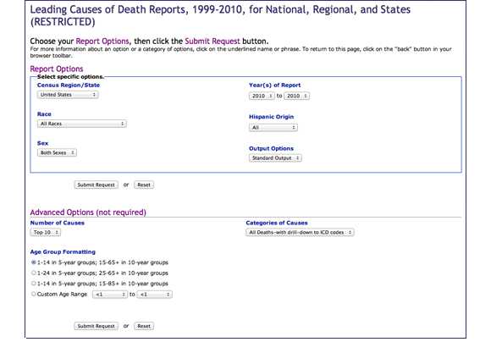Click the Number of Causes label link
This screenshot has height=342, width=491.
(x=58, y=223)
